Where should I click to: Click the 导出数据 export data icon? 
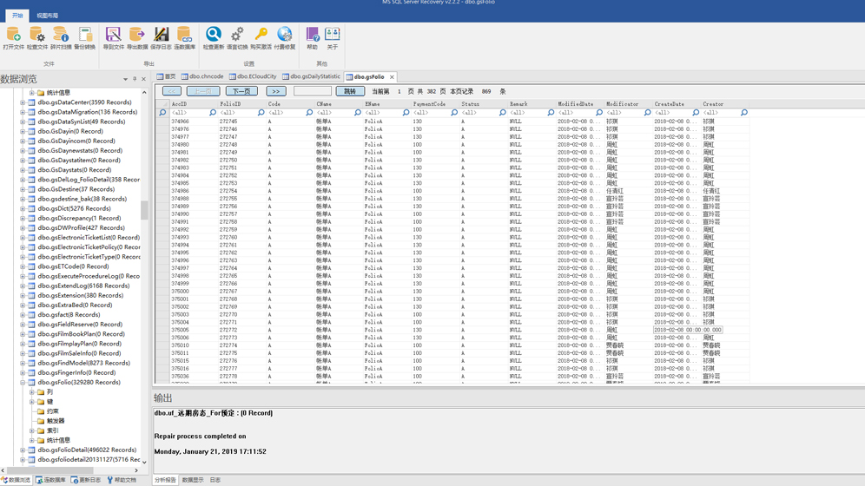[137, 35]
